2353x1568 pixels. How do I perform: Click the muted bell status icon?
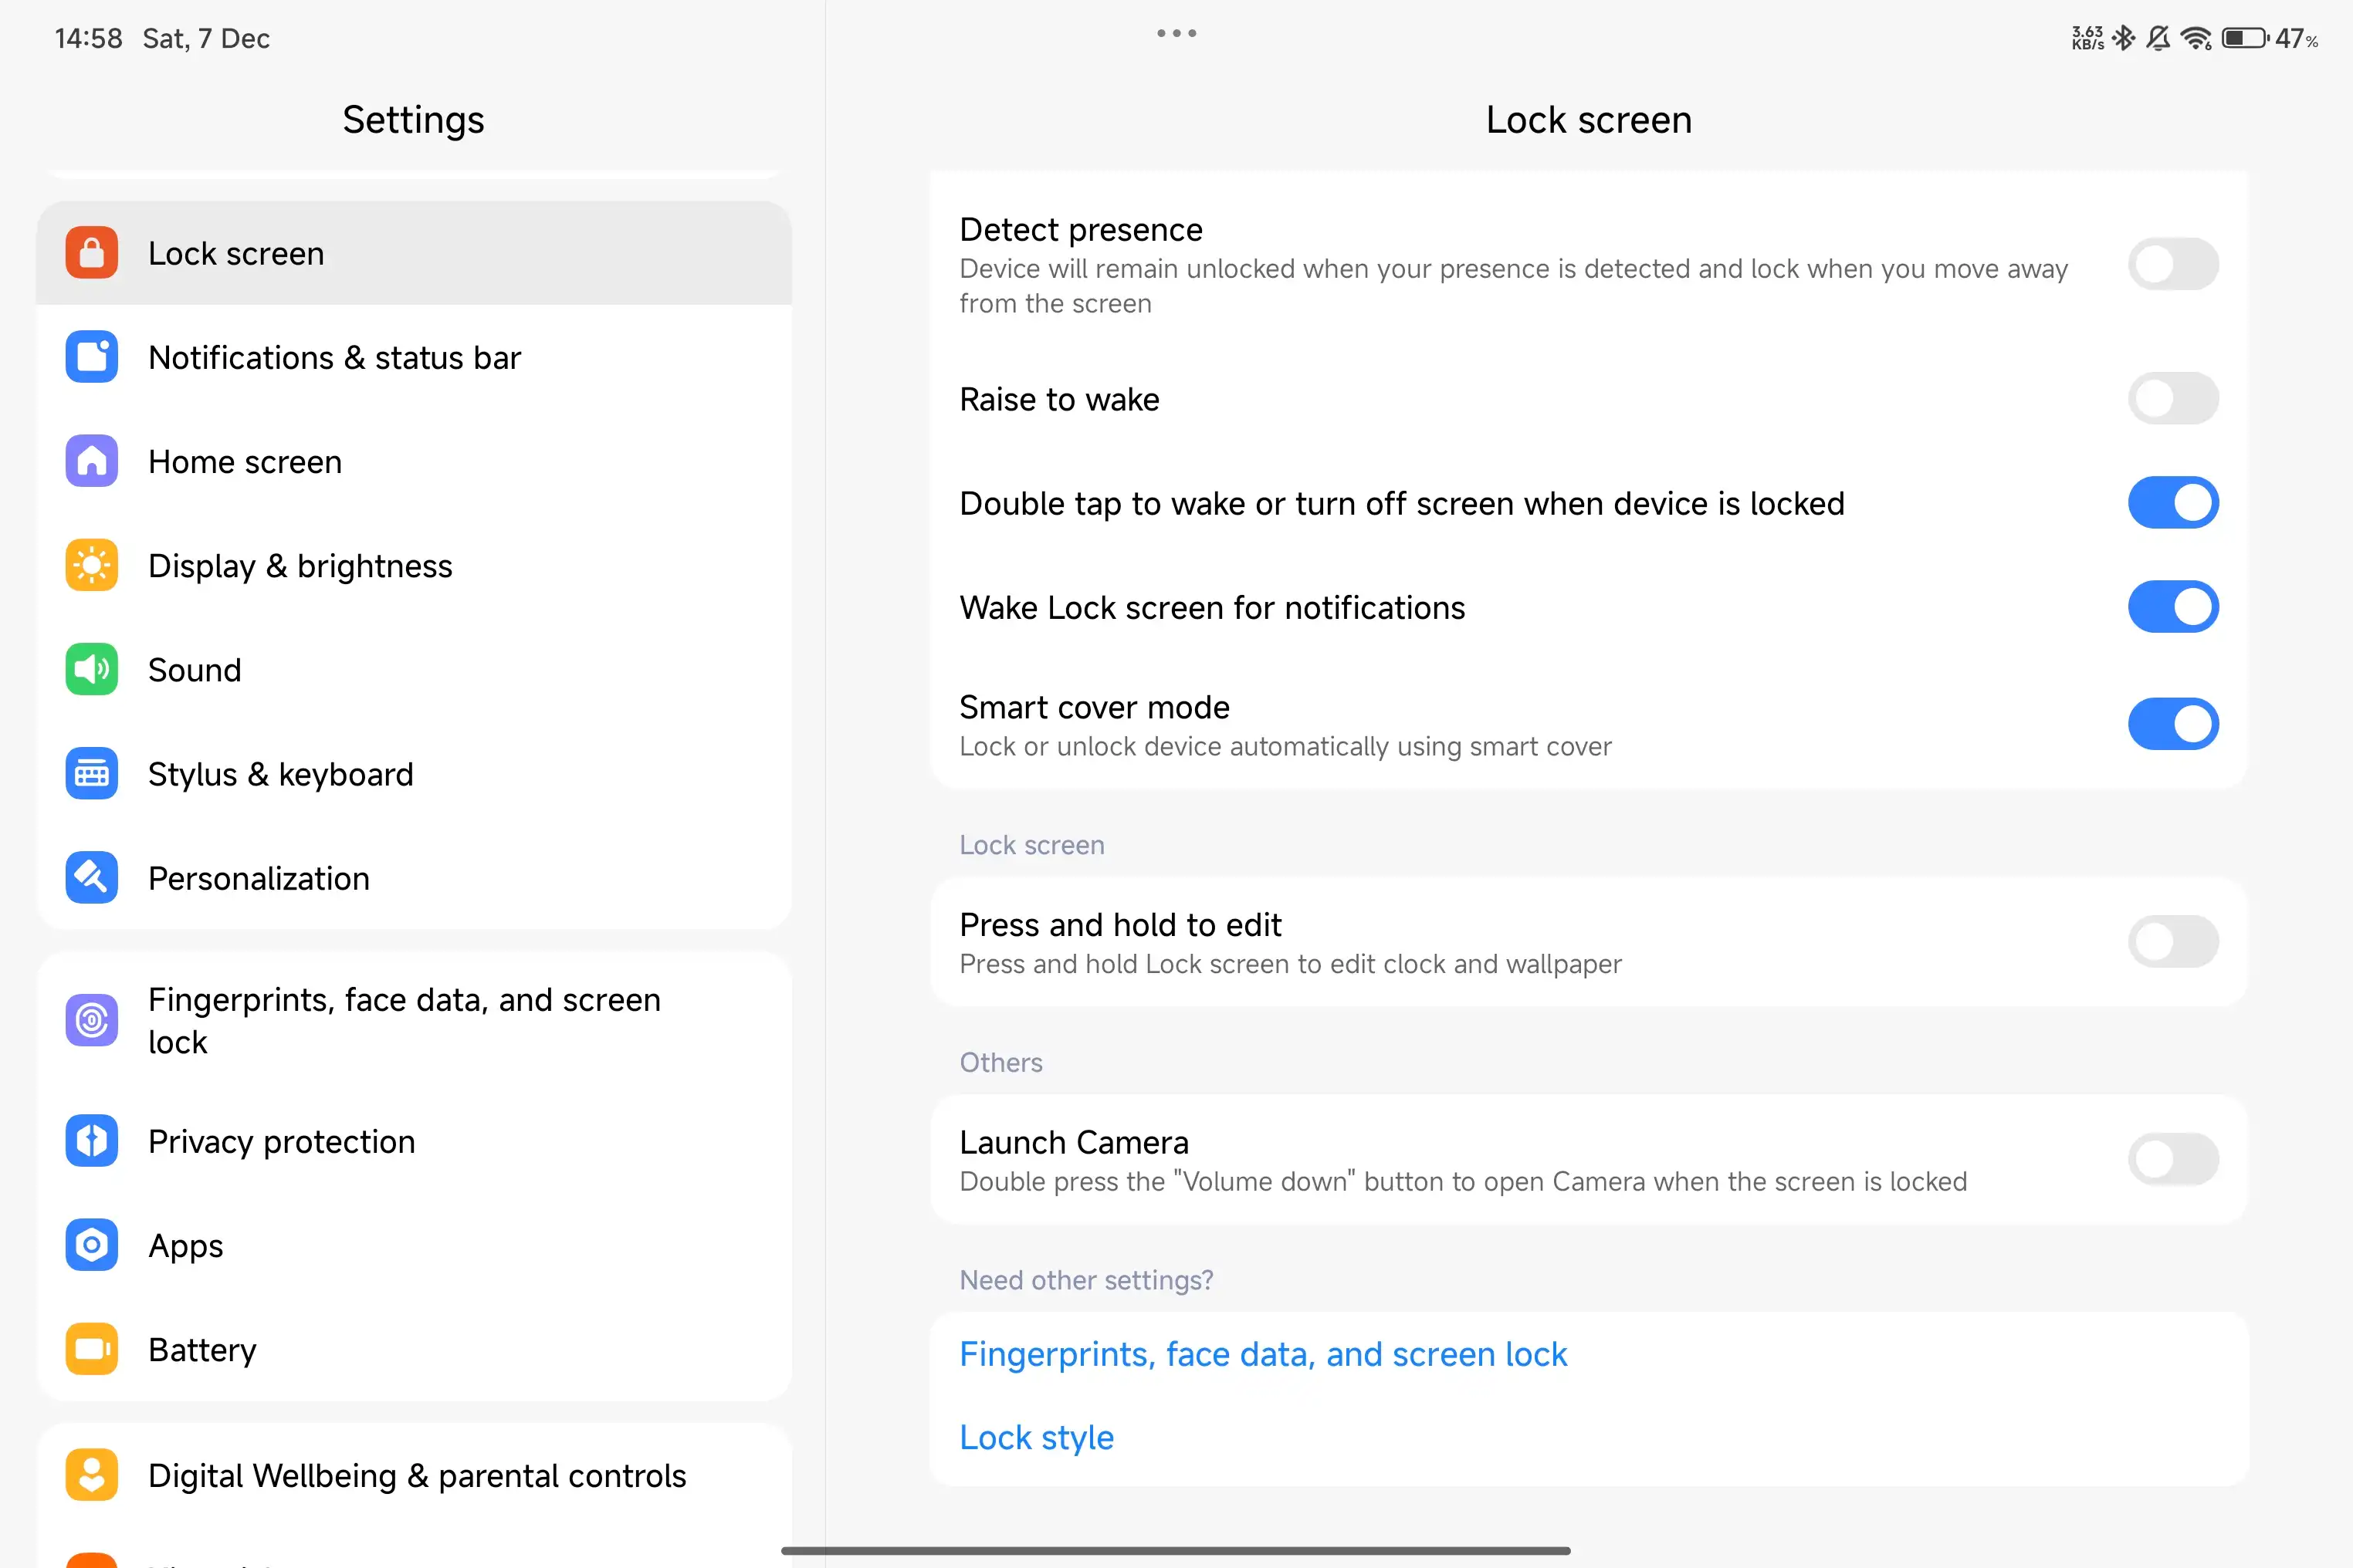(2159, 38)
